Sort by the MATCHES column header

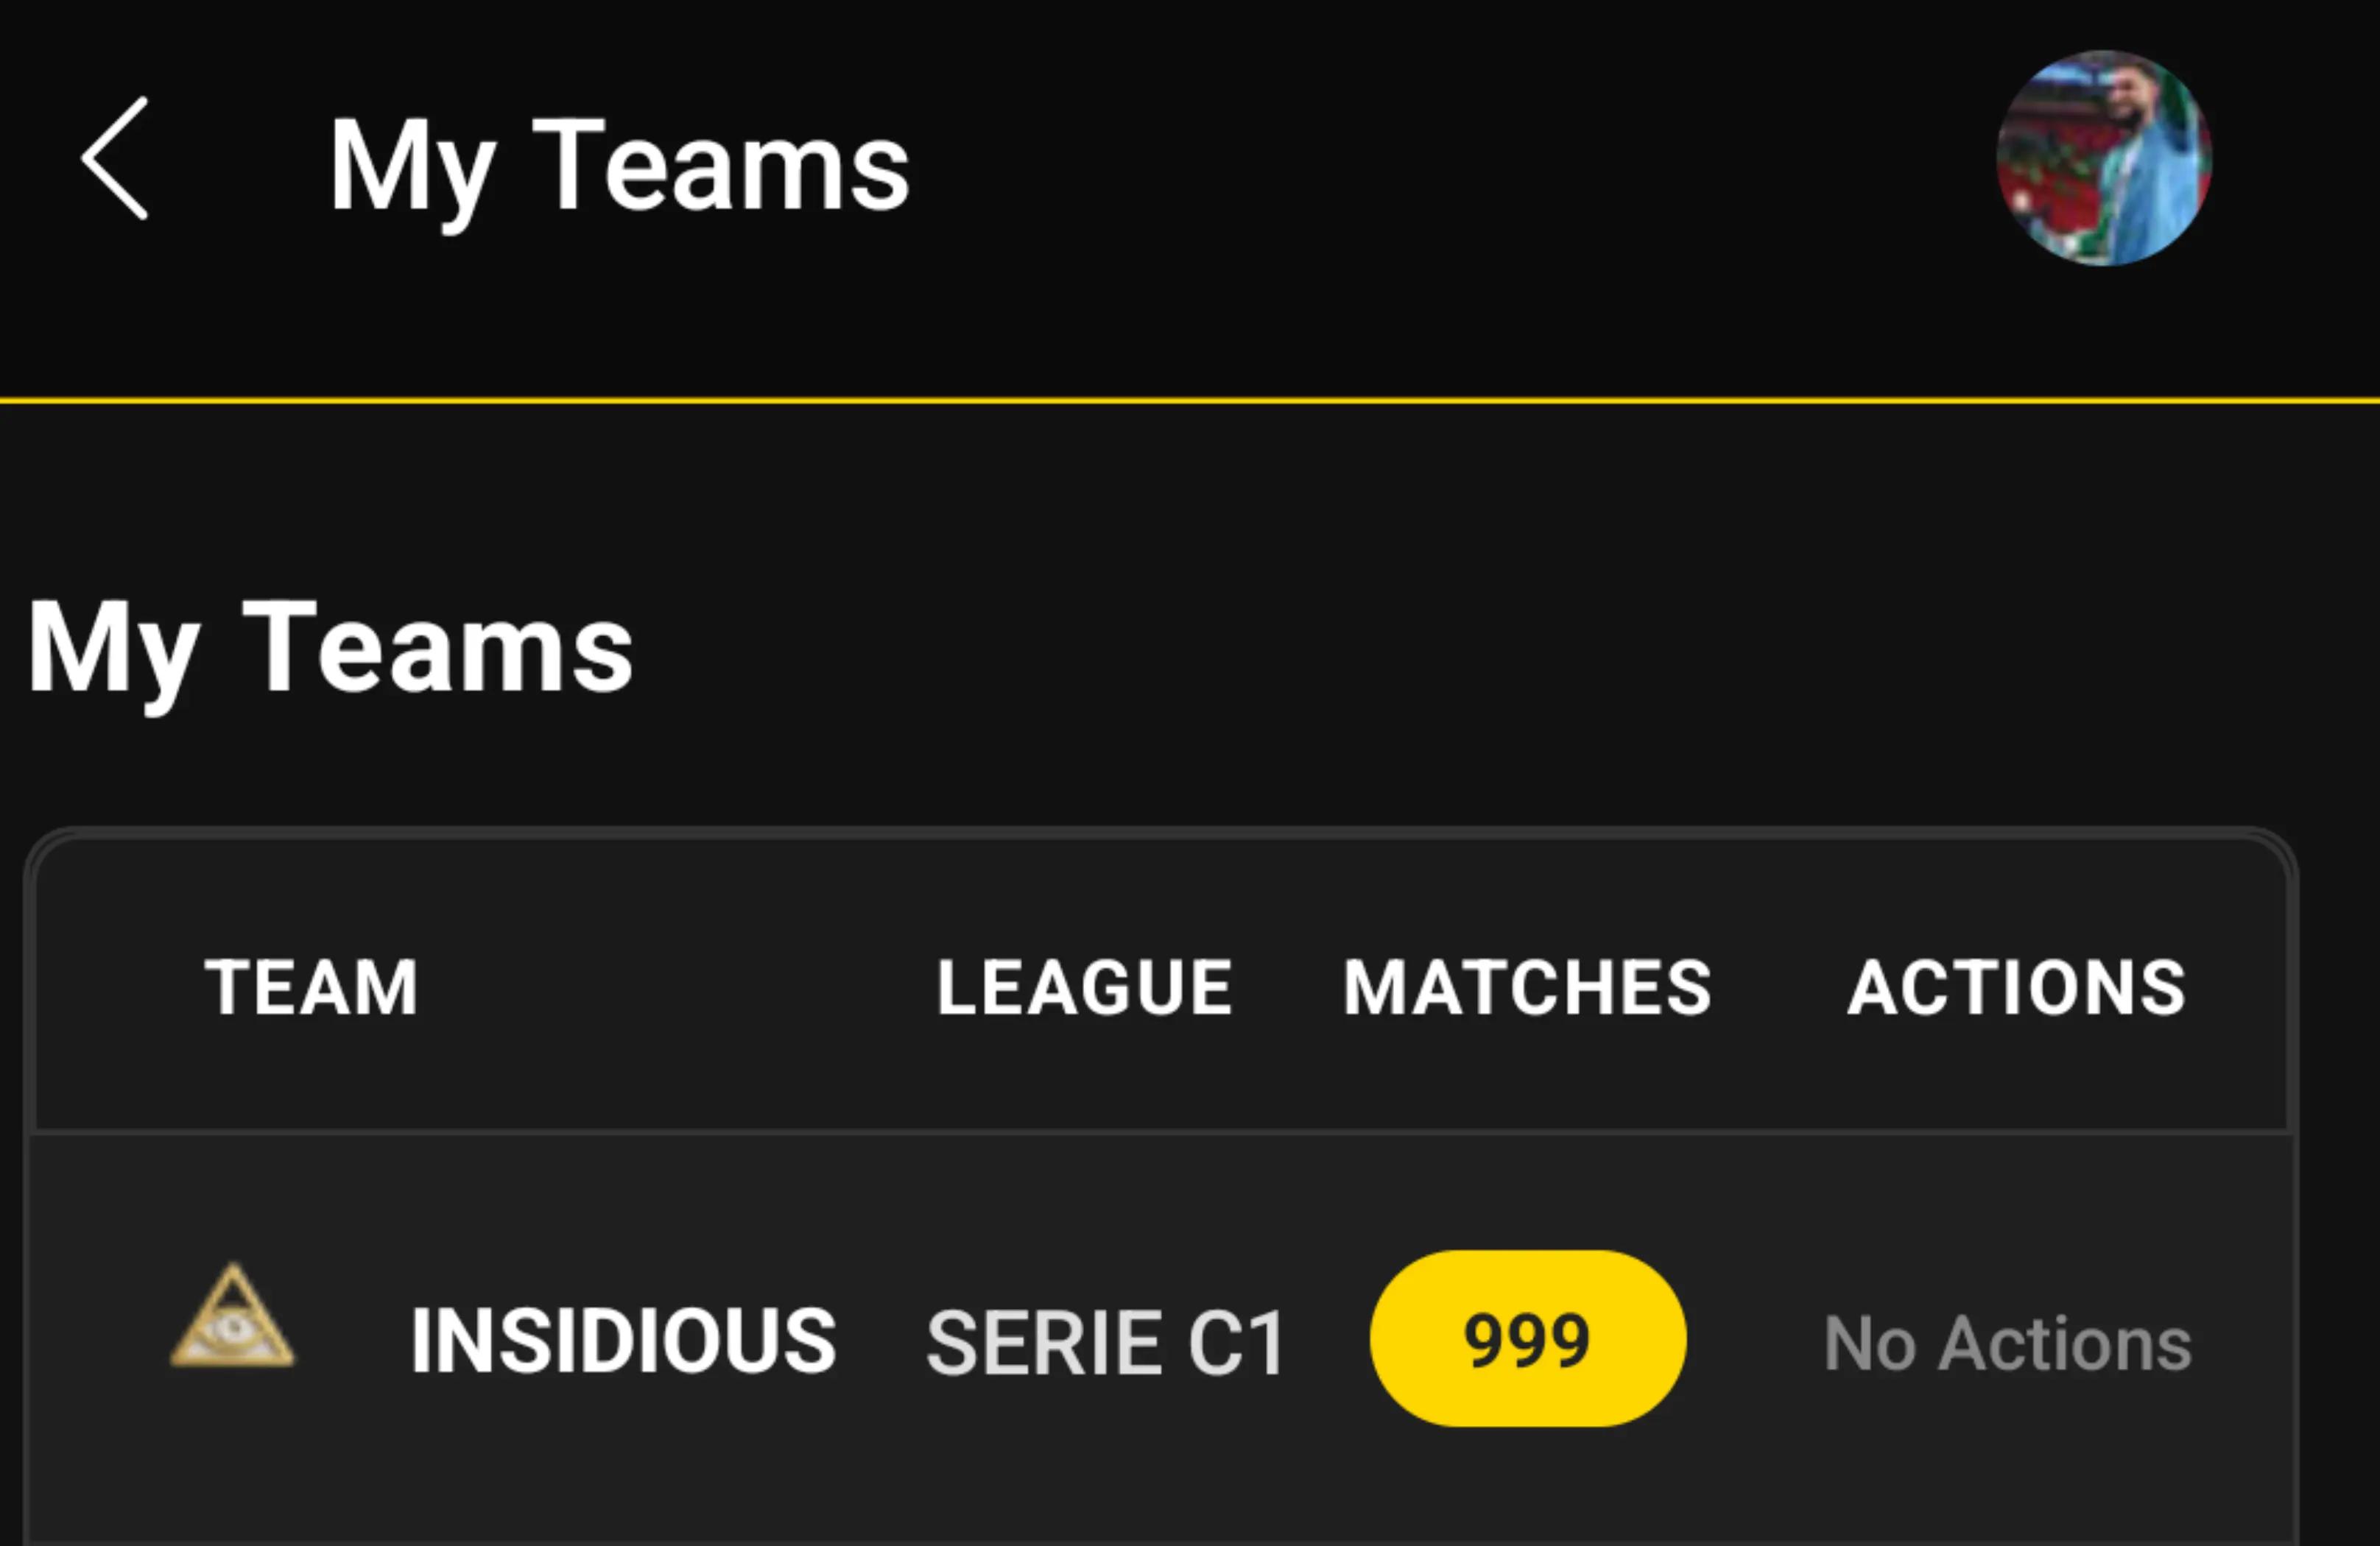coord(1527,988)
